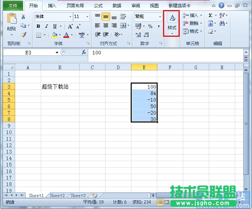Apply yellow fill color bucket
The width and height of the screenshot is (252, 209).
click(54, 35)
